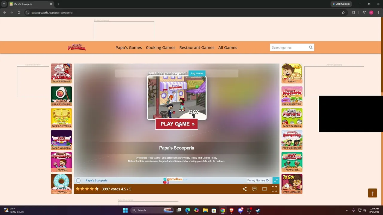The height and width of the screenshot is (215, 383).
Task: Open the Papa's Sushiria game thumbnail
Action: (61, 96)
